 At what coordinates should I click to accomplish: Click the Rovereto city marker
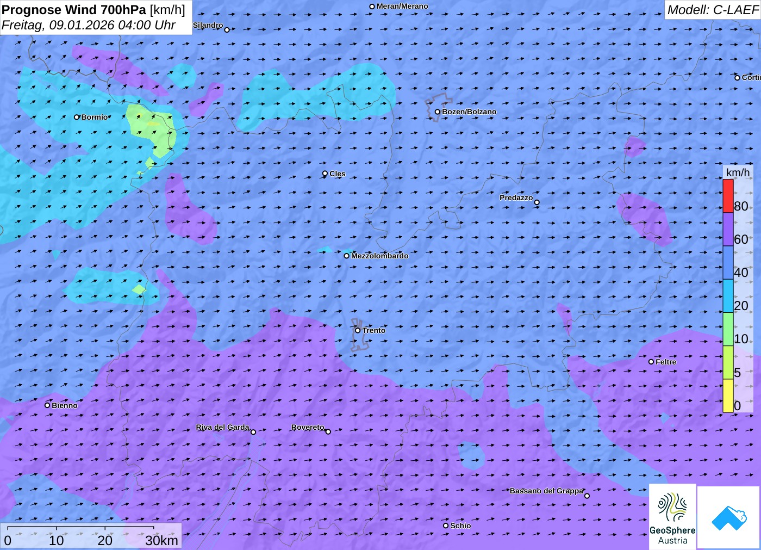coord(328,432)
